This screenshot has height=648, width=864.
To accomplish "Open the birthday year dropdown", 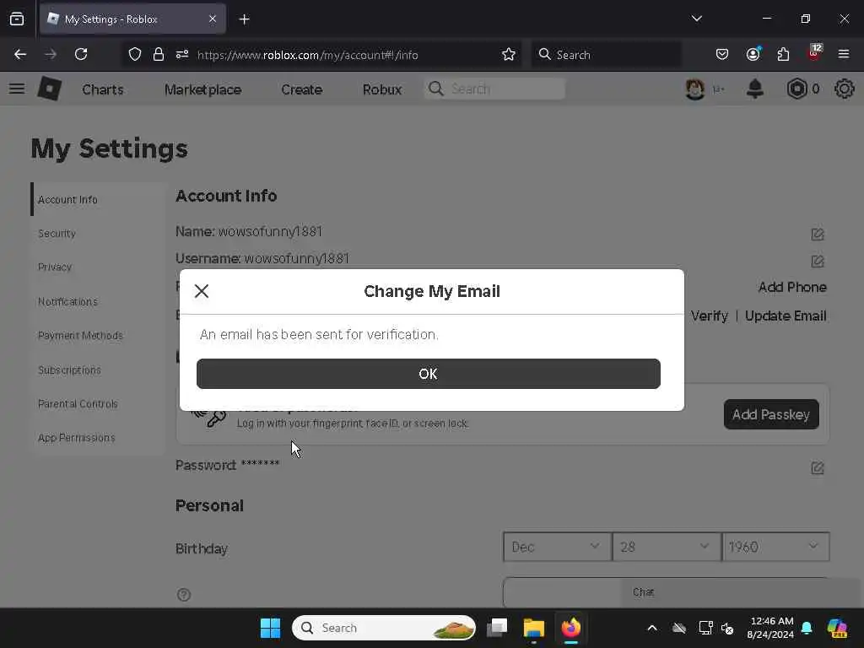I will [x=775, y=547].
